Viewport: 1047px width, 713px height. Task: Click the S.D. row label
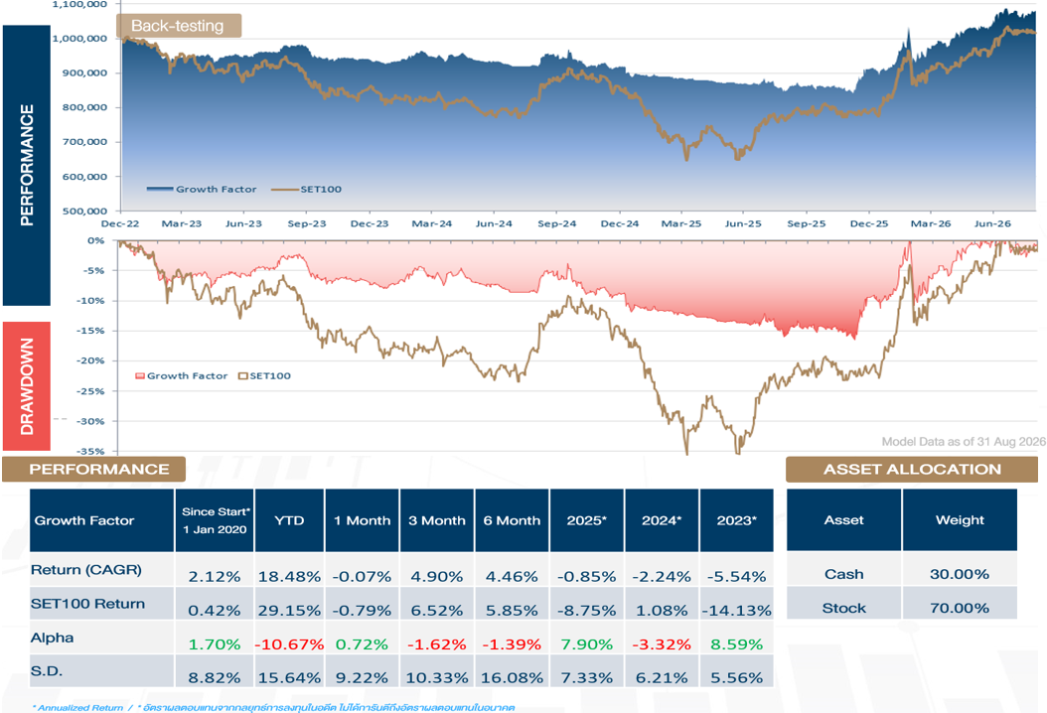(47, 671)
